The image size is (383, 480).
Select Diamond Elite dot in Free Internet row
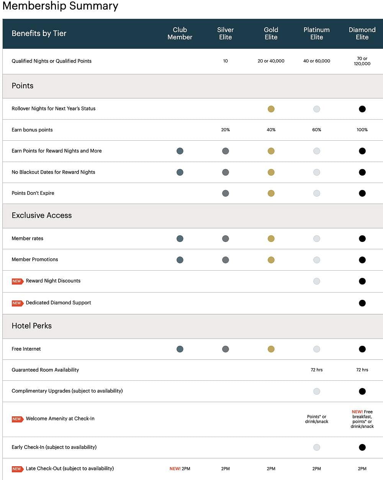362,349
